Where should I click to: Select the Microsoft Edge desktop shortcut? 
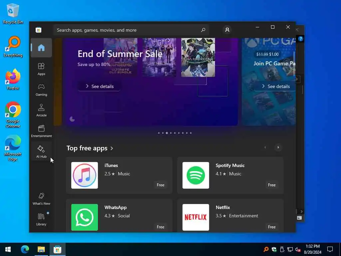[x=13, y=148]
